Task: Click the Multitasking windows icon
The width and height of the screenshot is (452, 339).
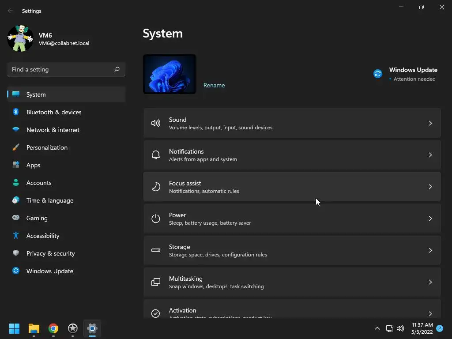Action: 156,282
